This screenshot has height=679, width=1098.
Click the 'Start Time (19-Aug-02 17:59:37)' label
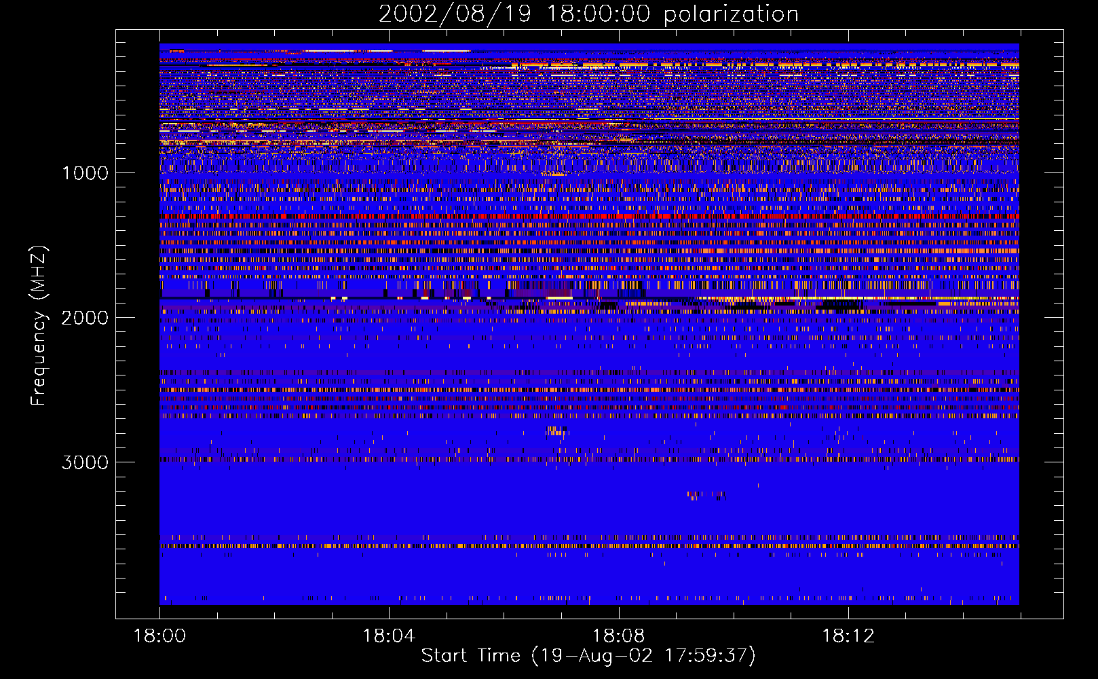[588, 656]
